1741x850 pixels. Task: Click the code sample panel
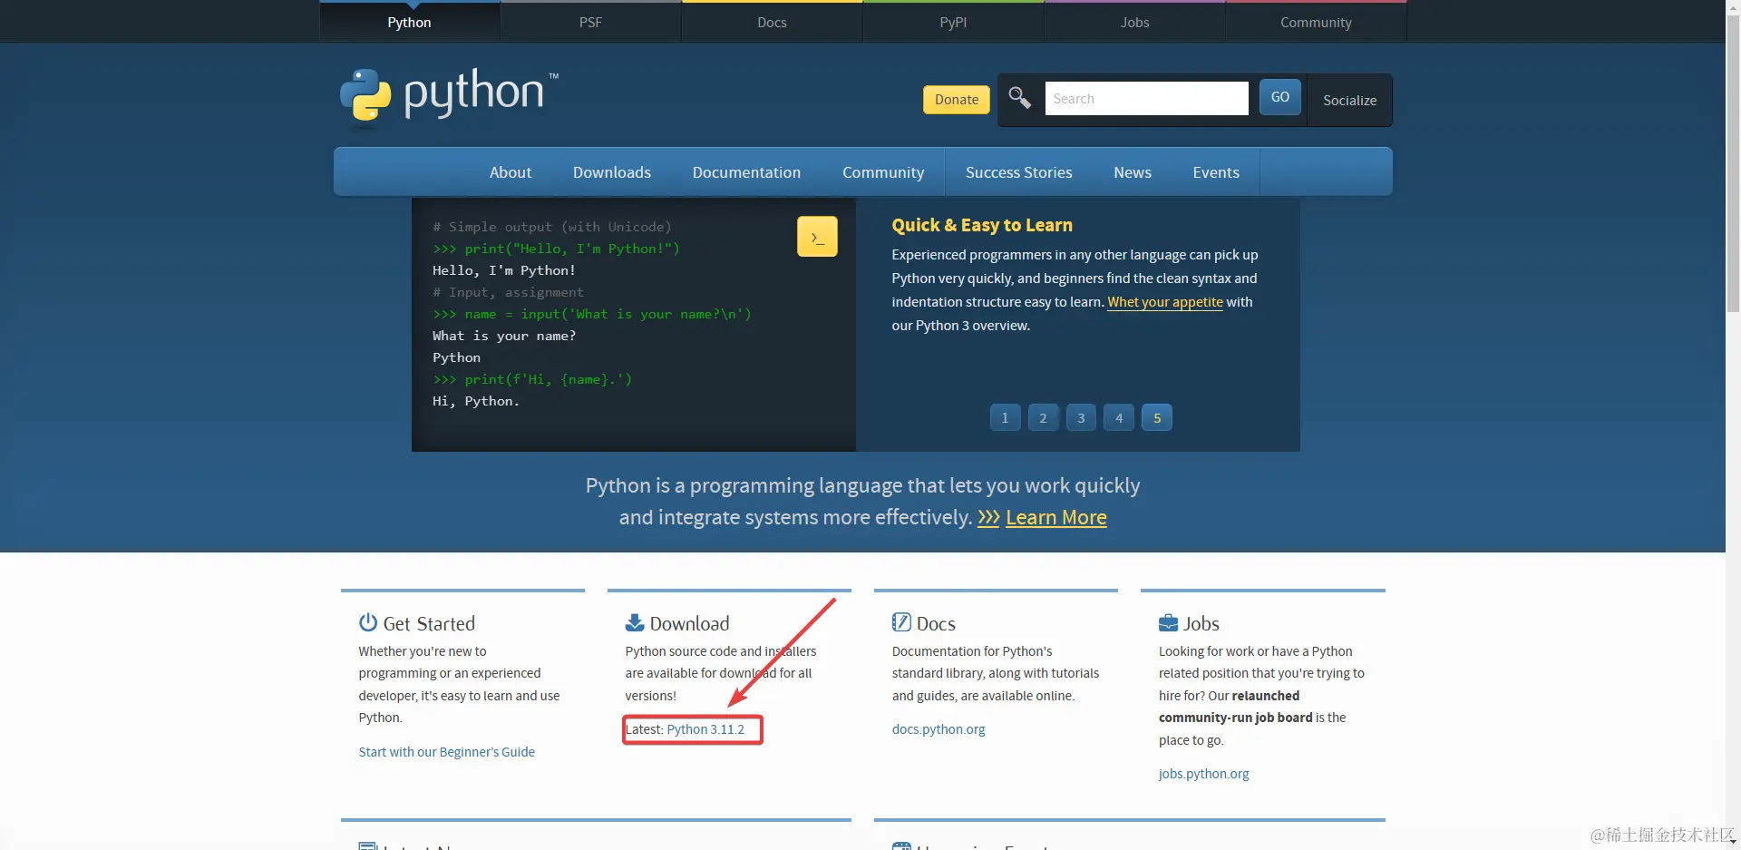(x=634, y=325)
